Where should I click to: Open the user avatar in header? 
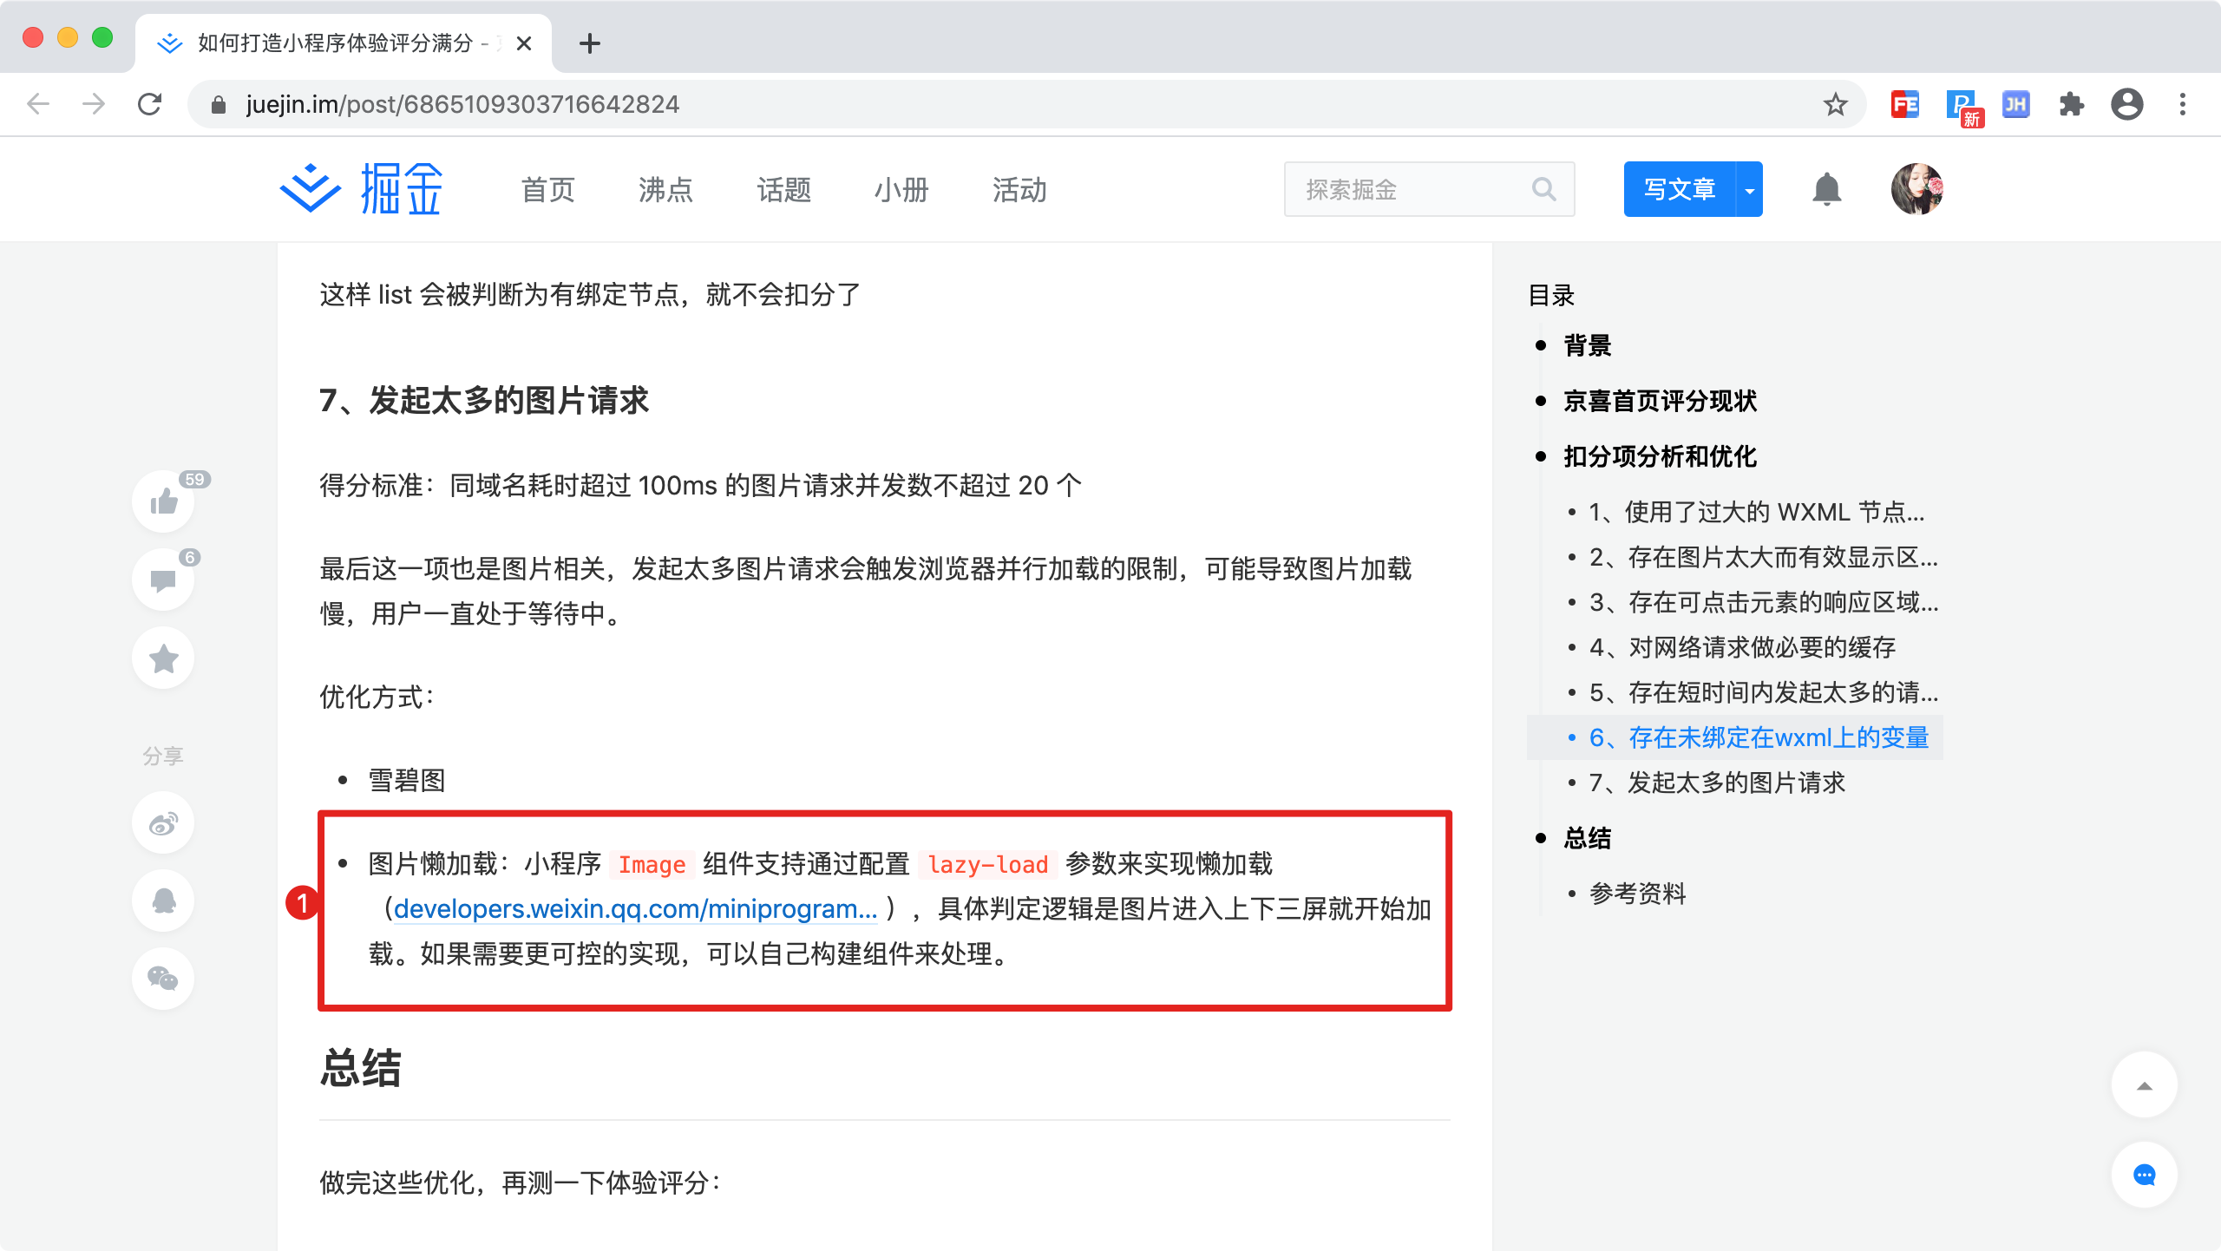pyautogui.click(x=1916, y=189)
